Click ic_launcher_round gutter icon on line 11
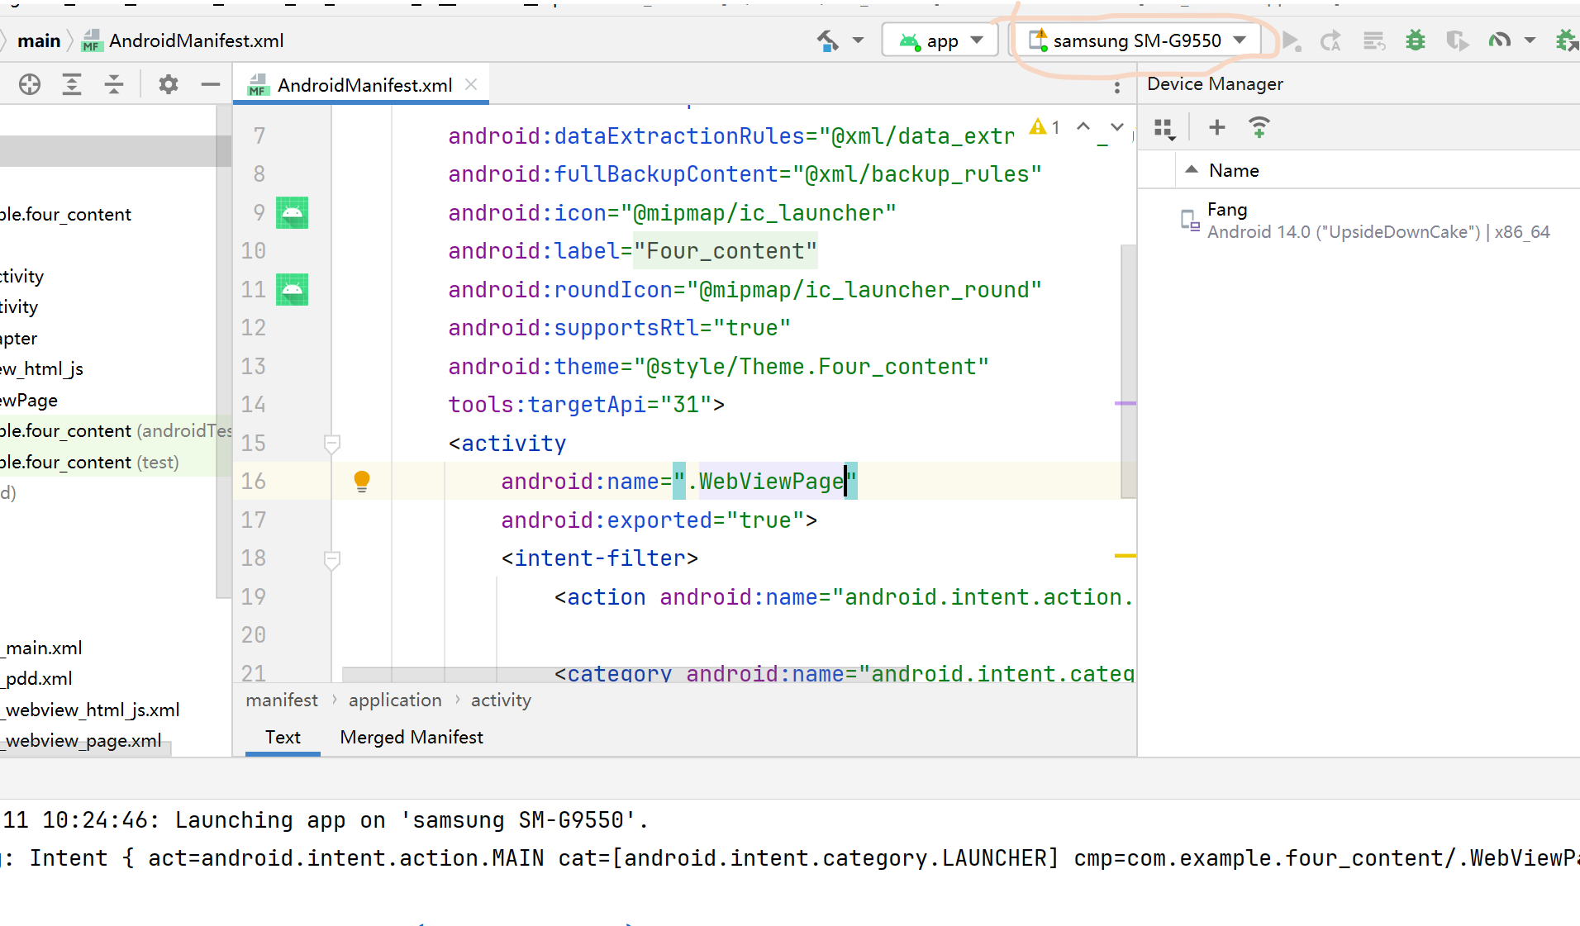This screenshot has width=1580, height=926. coord(292,290)
